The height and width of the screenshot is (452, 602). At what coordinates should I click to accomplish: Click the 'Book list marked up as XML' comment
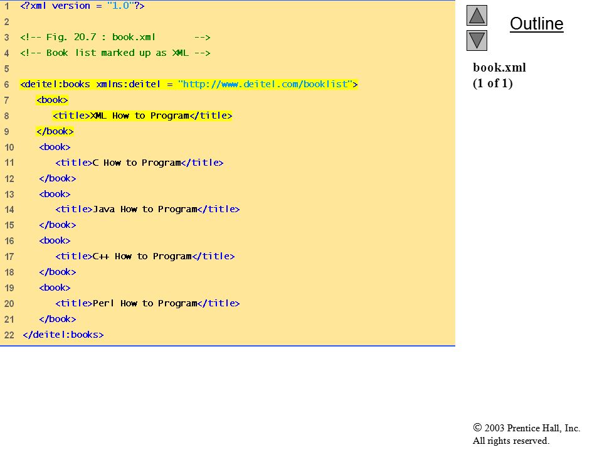pyautogui.click(x=115, y=53)
